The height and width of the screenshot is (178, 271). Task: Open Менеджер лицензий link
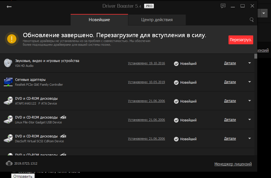[233, 164]
